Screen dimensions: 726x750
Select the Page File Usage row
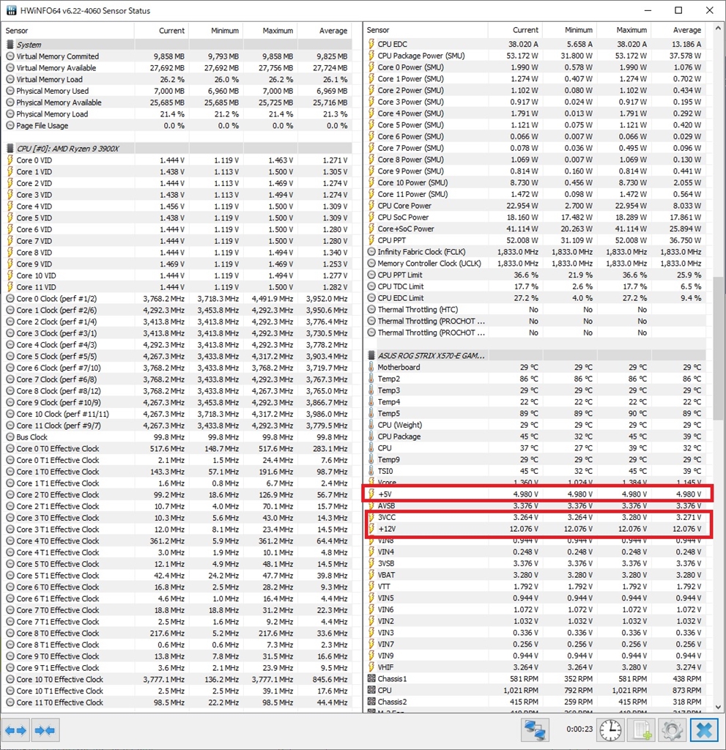(178, 125)
